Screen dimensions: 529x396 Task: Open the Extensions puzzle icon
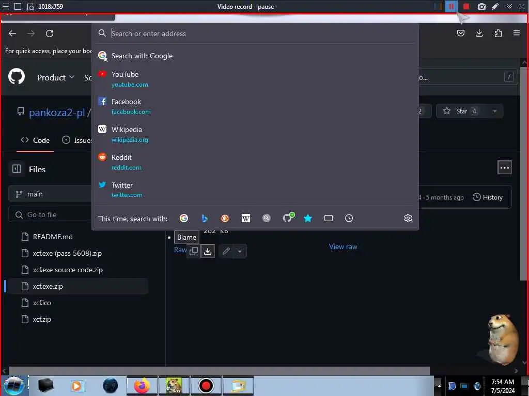(498, 33)
